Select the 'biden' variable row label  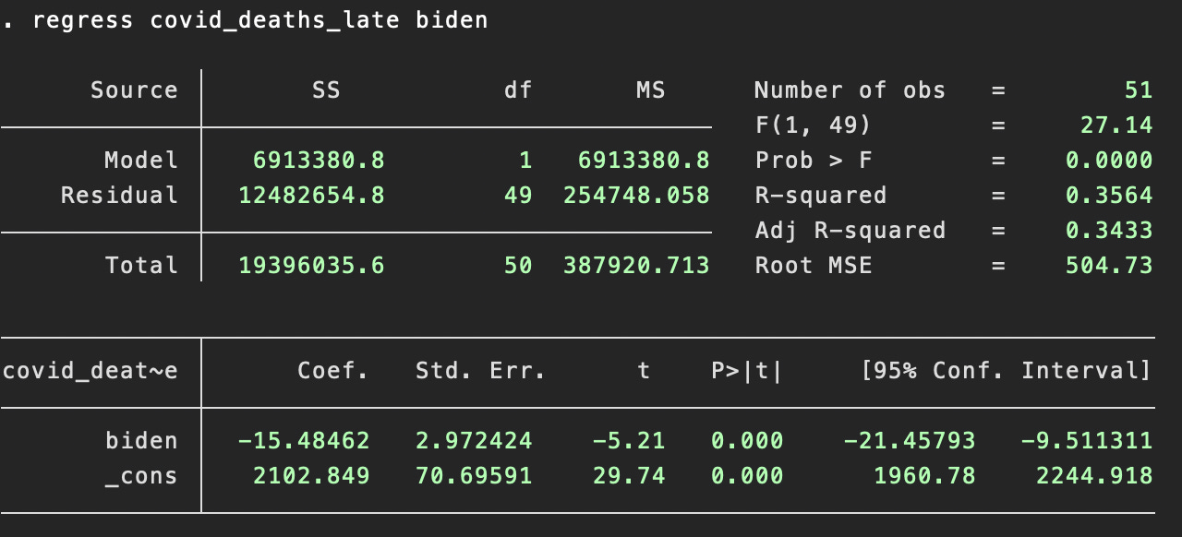[x=141, y=441]
